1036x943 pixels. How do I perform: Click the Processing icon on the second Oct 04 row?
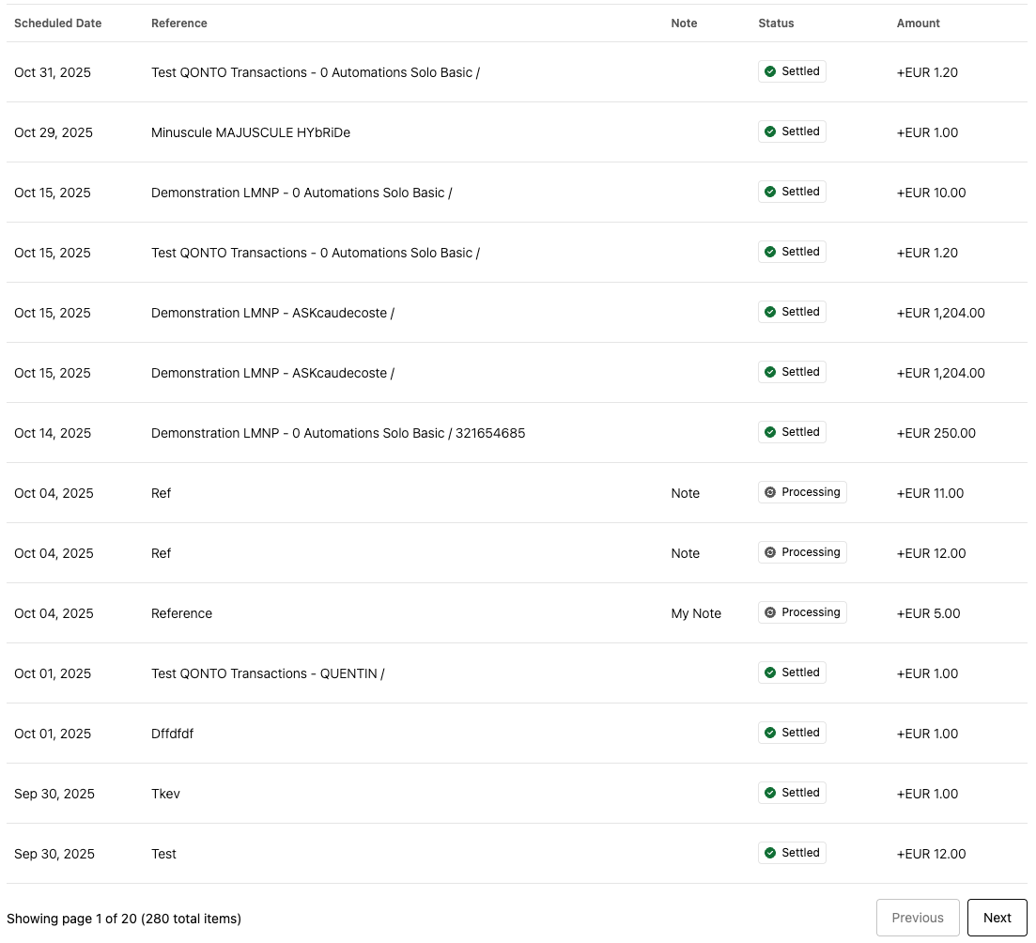click(772, 552)
